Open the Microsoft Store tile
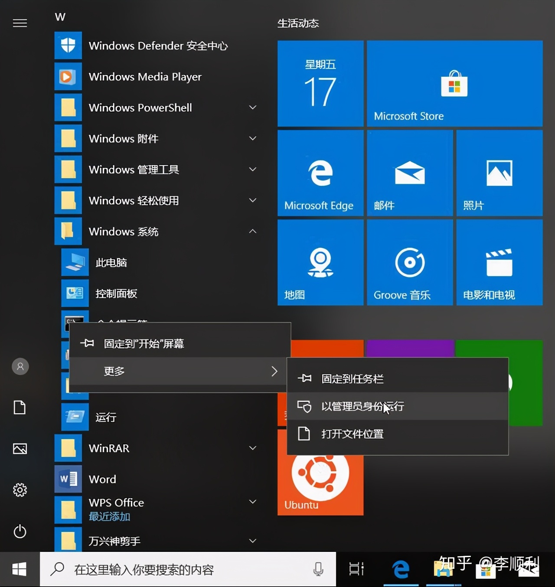 point(454,84)
